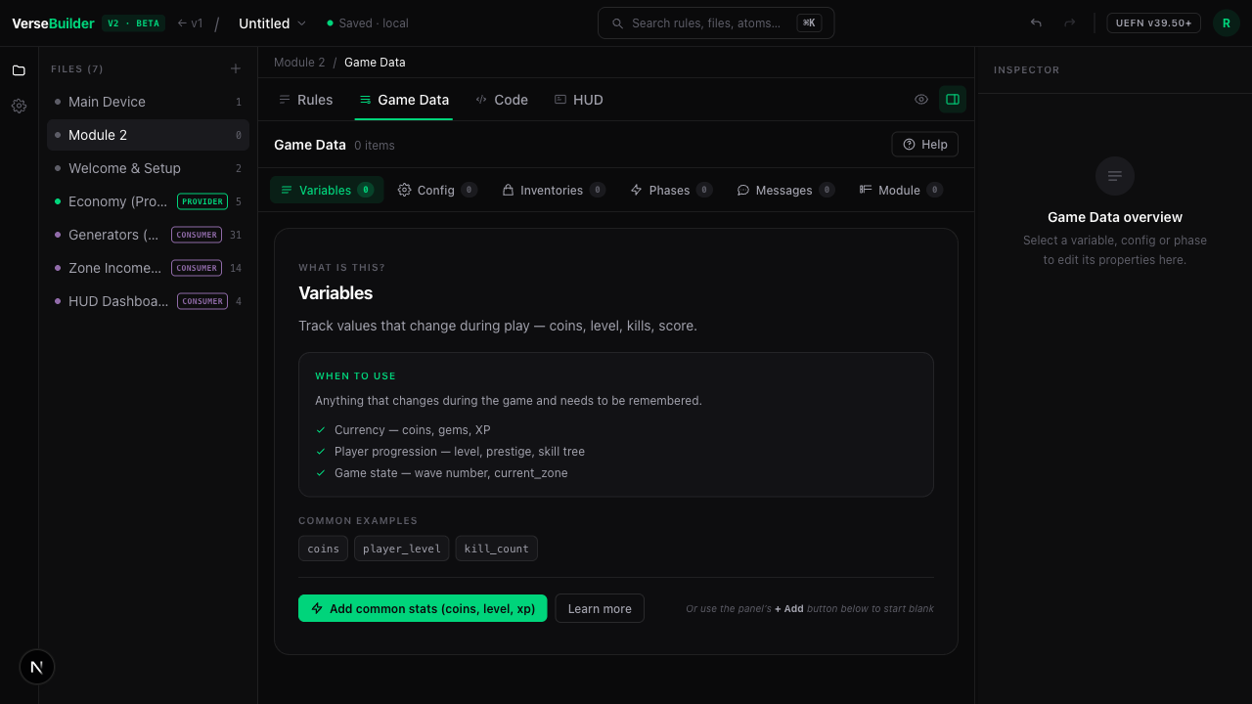Open the Economy provider file
This screenshot has height=704, width=1252.
(148, 201)
